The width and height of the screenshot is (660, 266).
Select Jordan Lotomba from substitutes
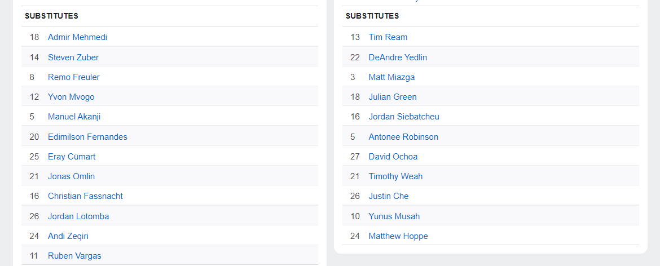(78, 216)
